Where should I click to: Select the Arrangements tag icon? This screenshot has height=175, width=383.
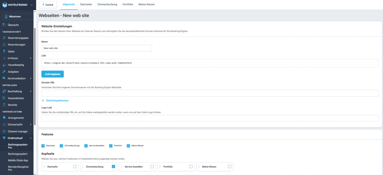pos(5,117)
